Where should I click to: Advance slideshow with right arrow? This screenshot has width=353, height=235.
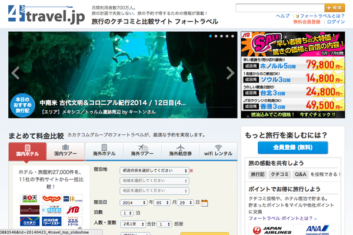230,73
